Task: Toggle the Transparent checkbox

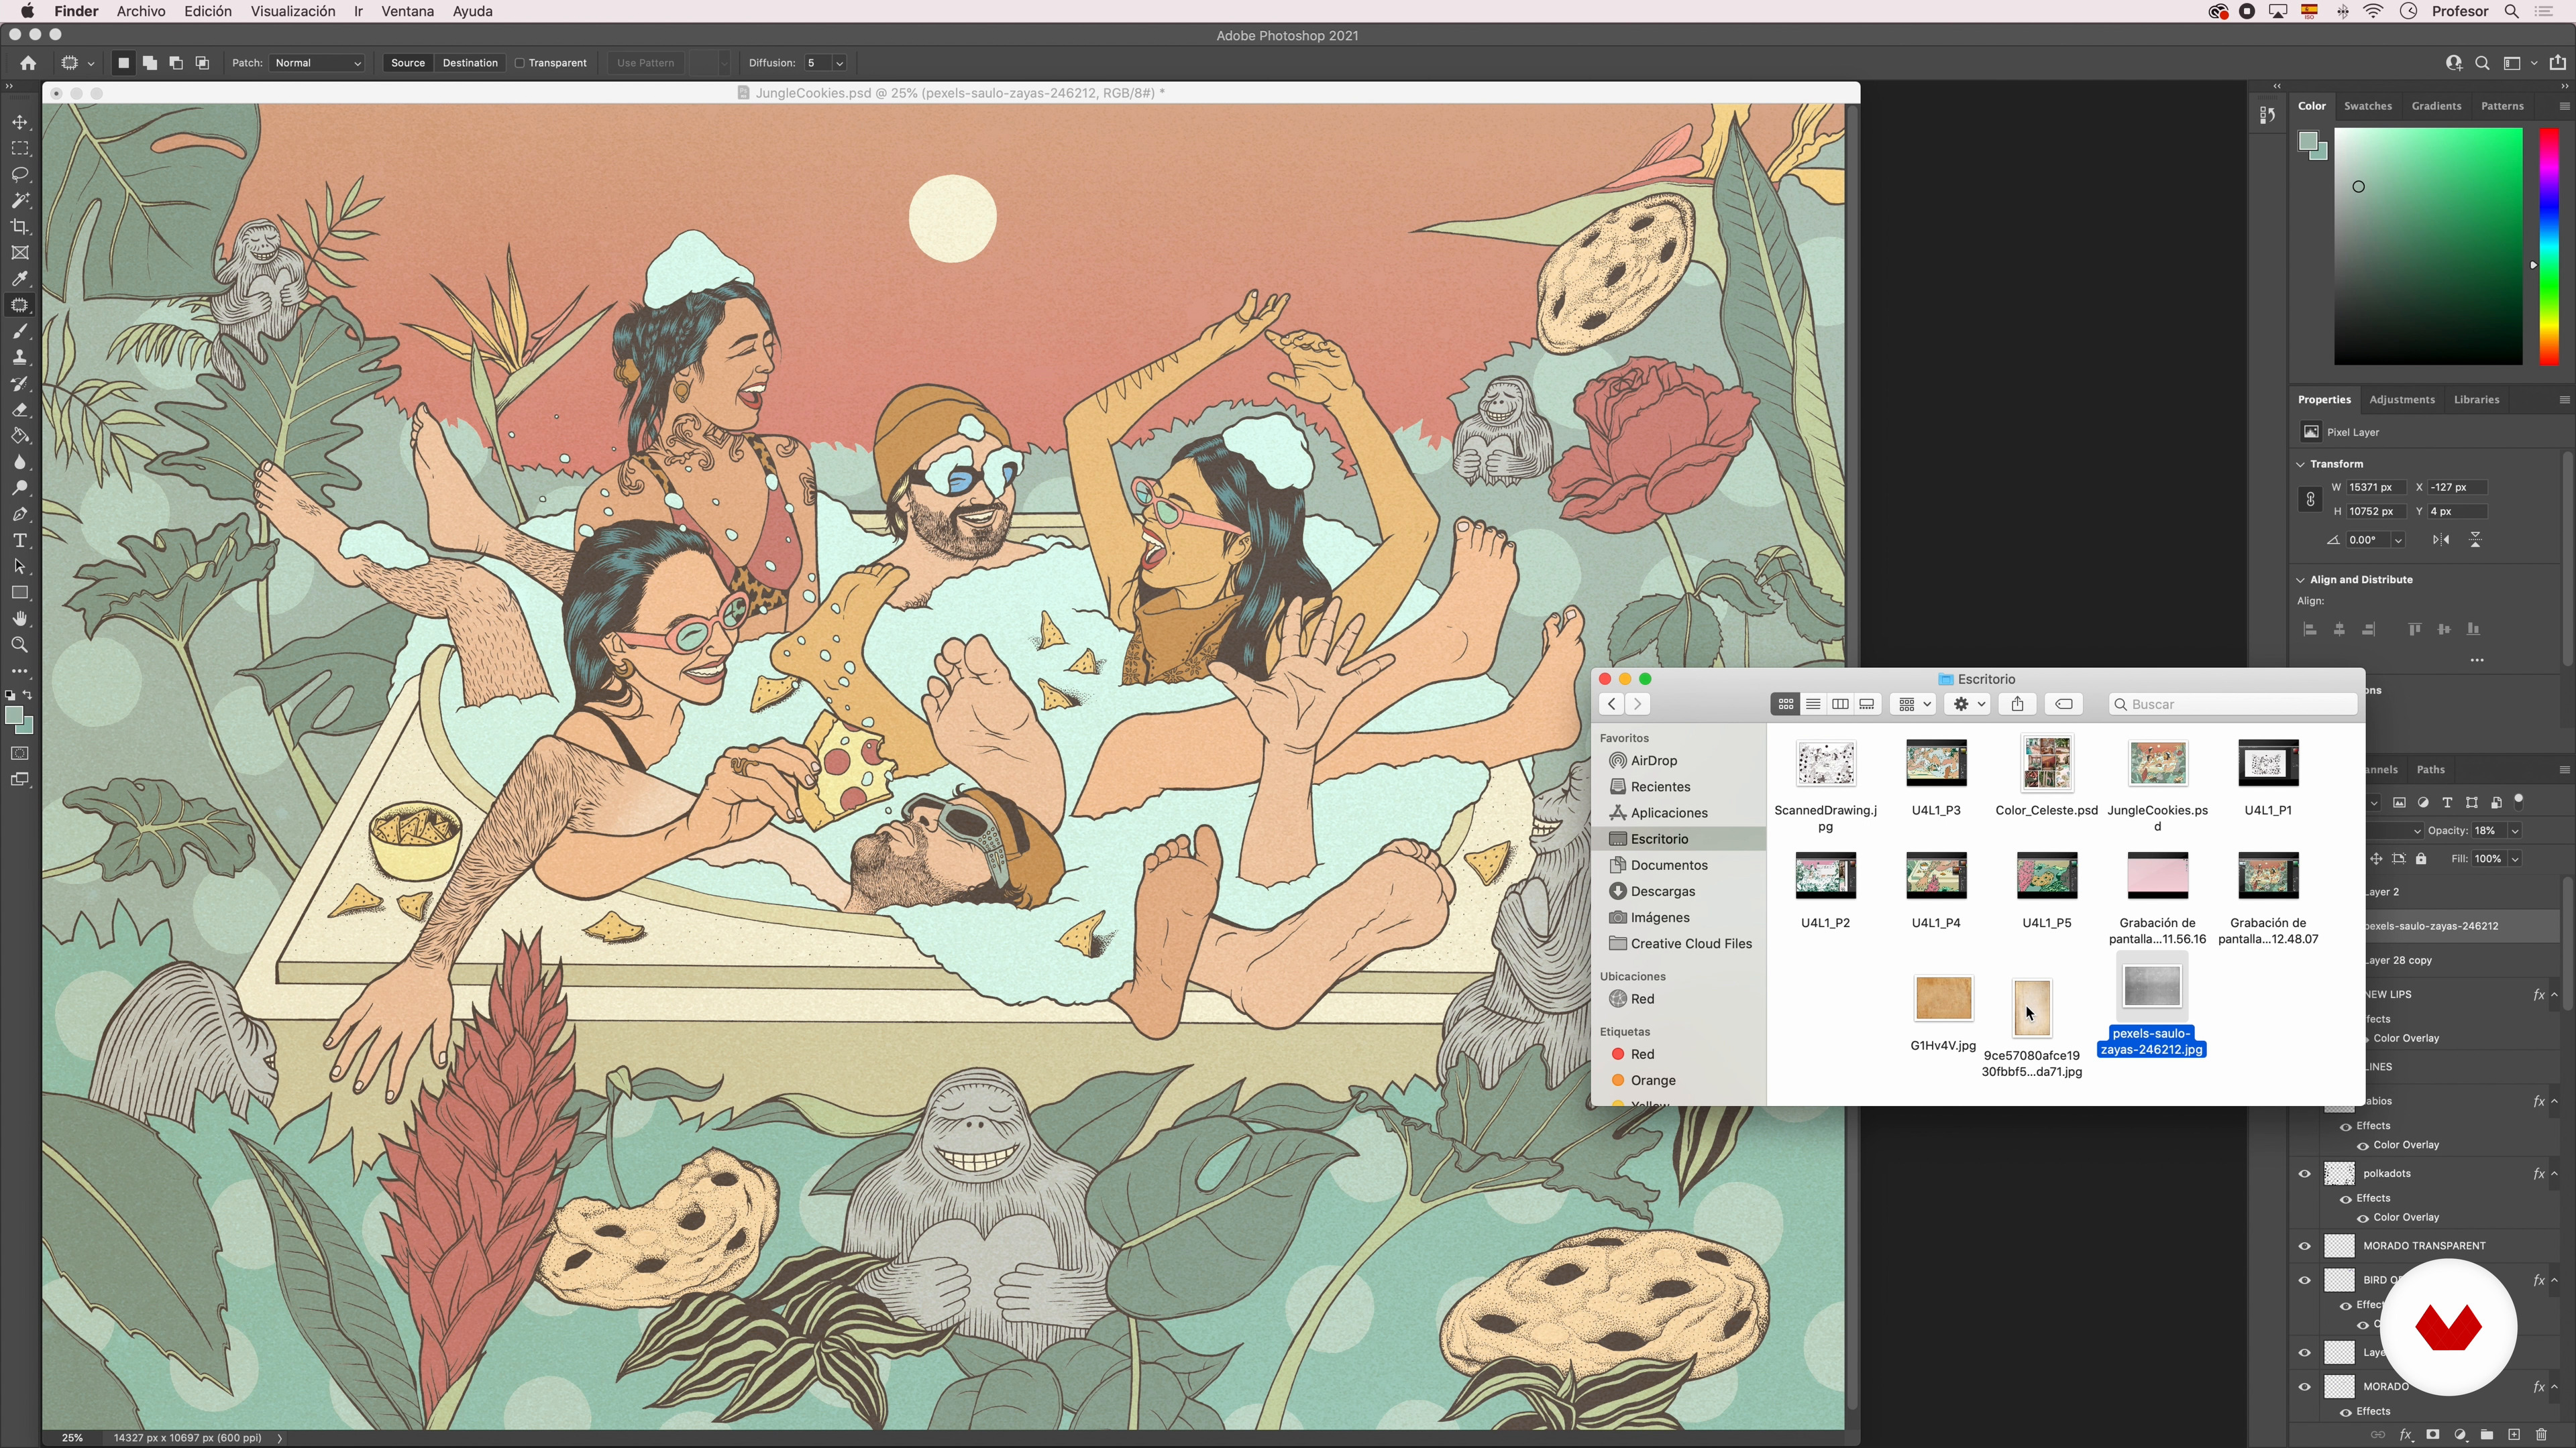Action: tap(520, 63)
